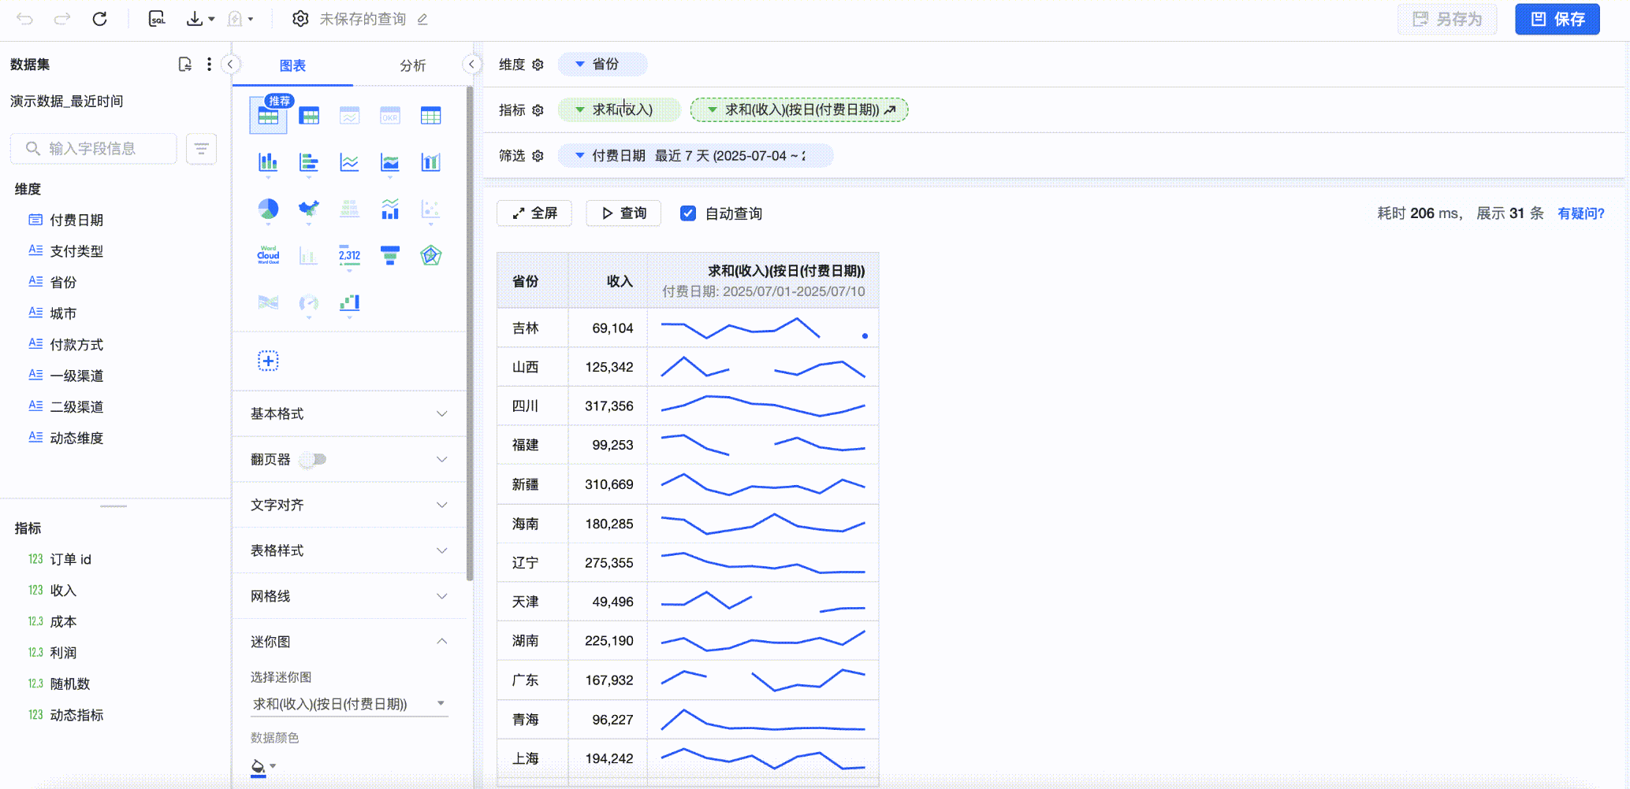The width and height of the screenshot is (1630, 789).
Task: Open the 选择迷你图 dropdown
Action: 348,704
